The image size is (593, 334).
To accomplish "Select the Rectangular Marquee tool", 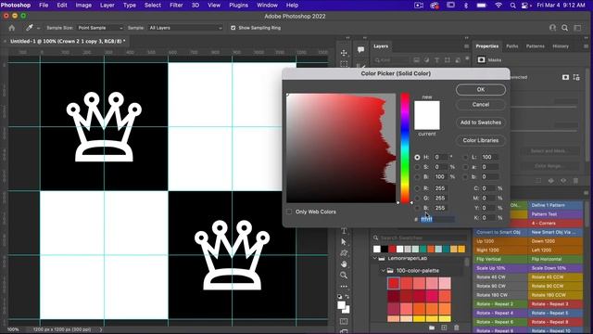I will 344,64.
